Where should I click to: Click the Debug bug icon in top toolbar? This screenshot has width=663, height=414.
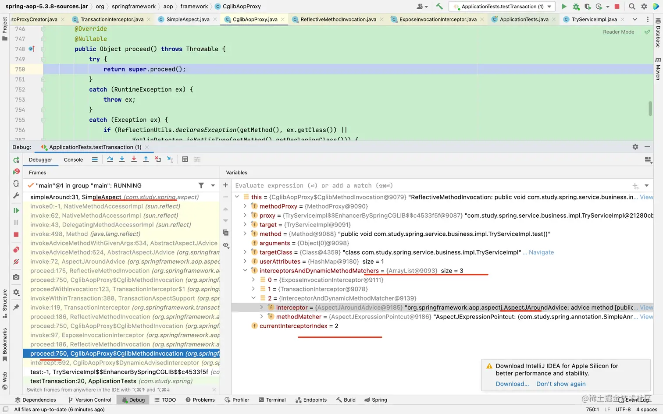(x=576, y=7)
